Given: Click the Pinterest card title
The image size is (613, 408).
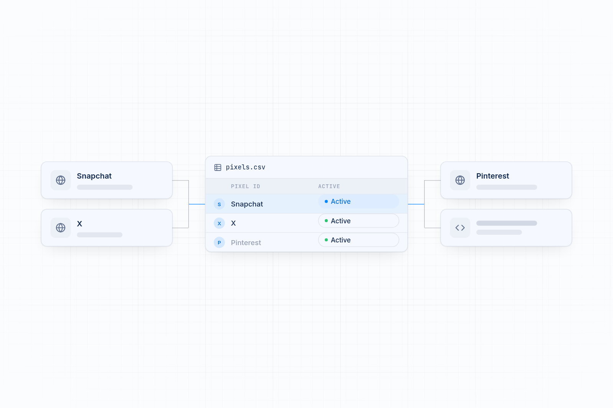Looking at the screenshot, I should [492, 176].
